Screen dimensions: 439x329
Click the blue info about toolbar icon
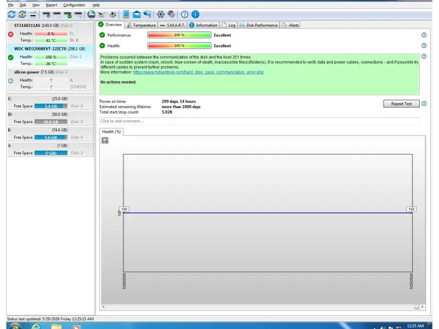[195, 14]
